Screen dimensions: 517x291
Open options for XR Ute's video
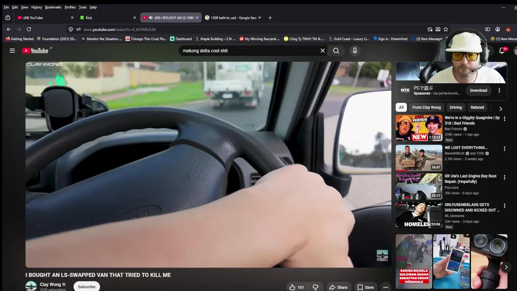coord(504,177)
